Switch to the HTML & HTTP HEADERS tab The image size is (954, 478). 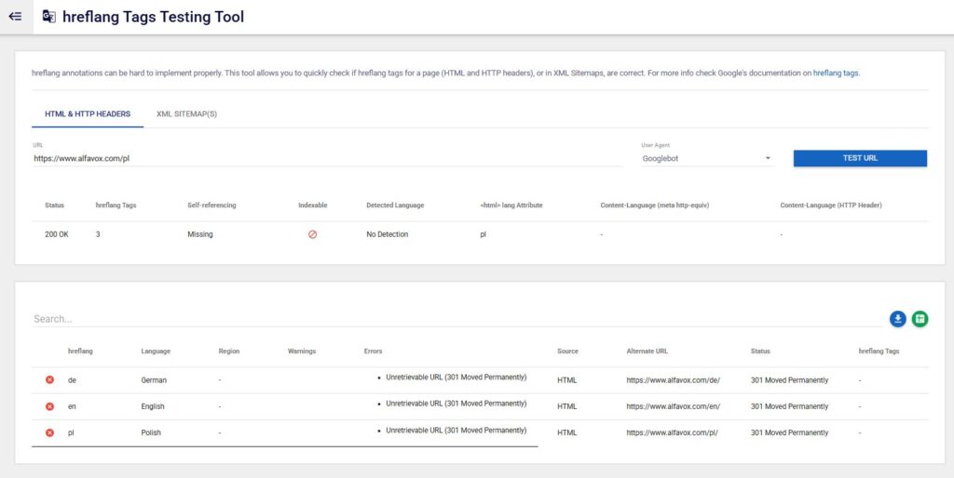[x=88, y=114]
